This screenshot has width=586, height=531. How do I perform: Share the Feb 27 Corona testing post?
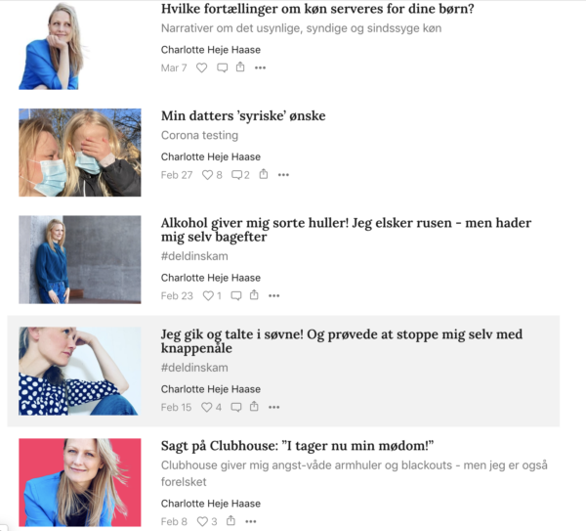click(264, 174)
